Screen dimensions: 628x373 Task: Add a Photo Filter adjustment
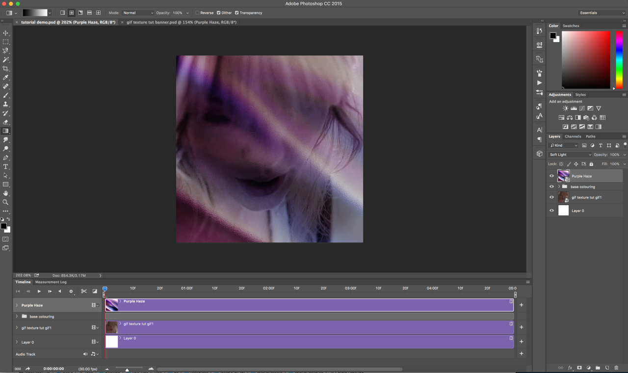pos(586,118)
